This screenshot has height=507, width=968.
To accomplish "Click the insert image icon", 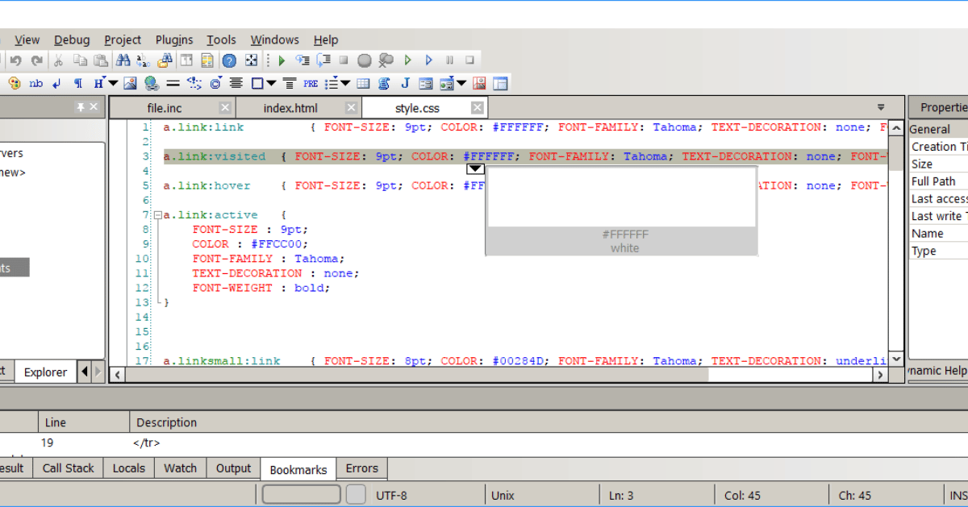I will 130,83.
